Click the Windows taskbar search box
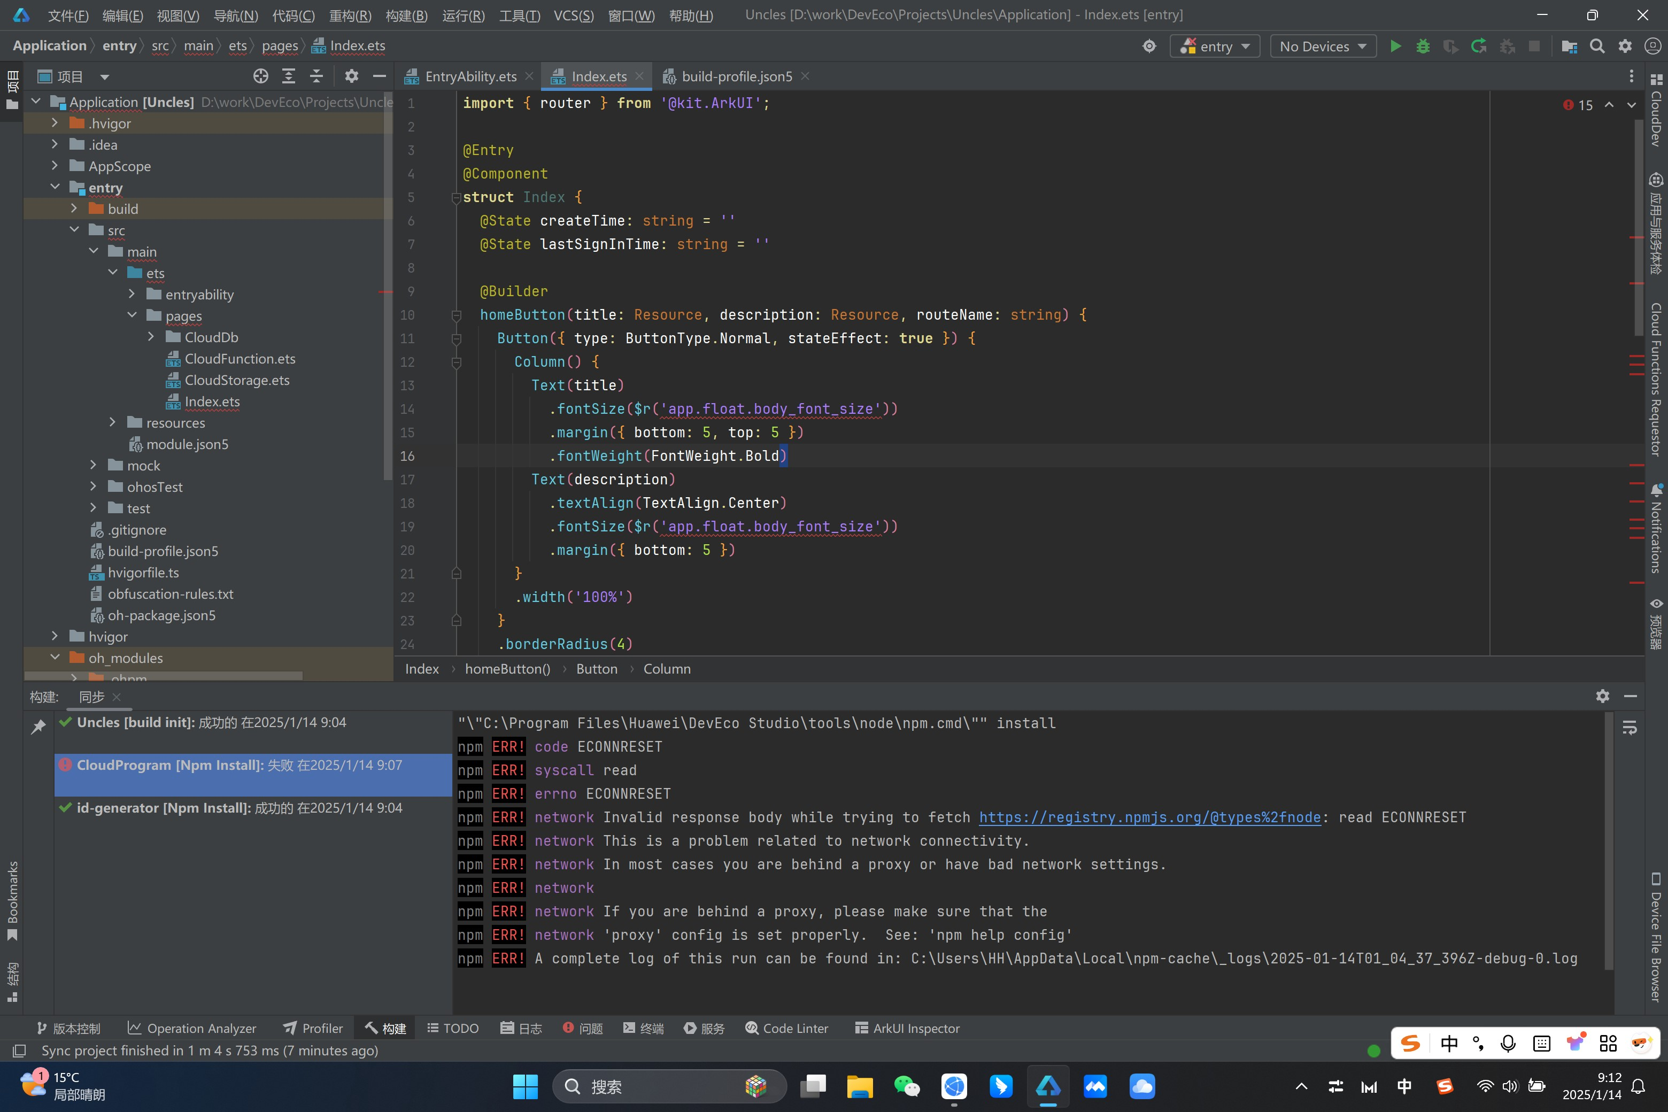 pos(669,1086)
